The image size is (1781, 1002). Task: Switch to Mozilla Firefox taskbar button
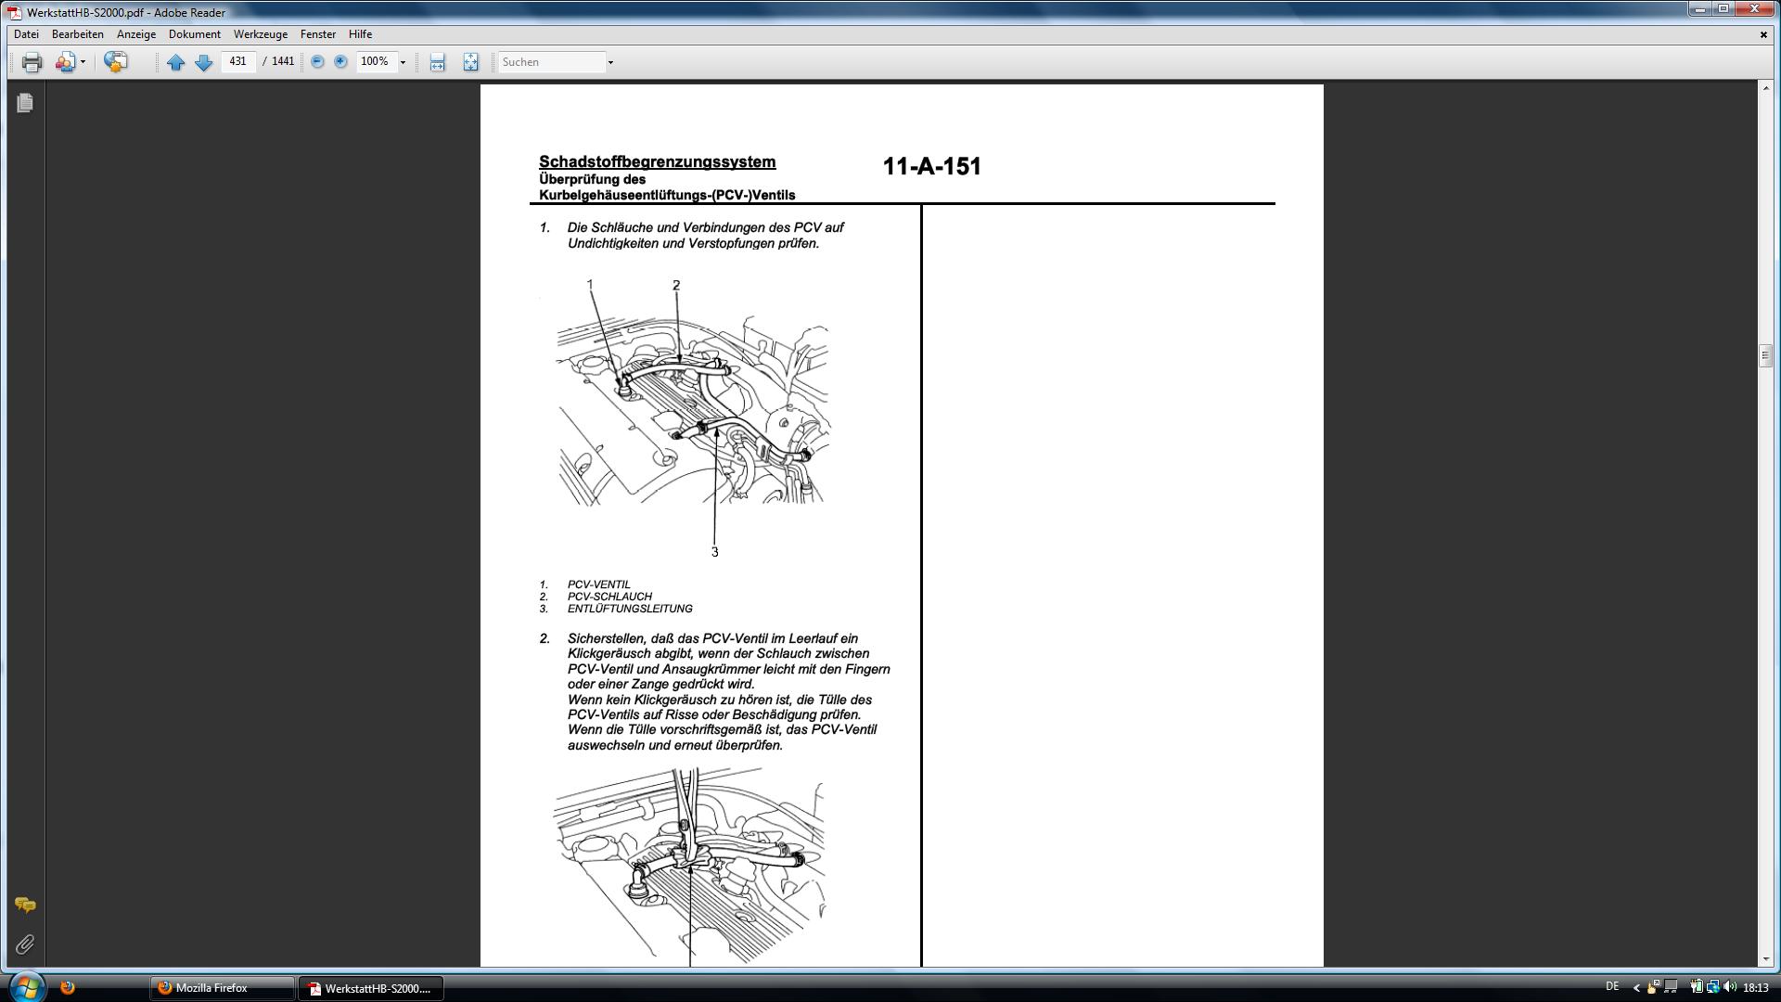(222, 988)
